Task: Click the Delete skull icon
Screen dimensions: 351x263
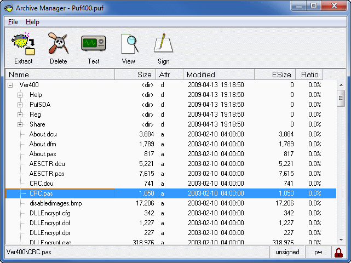Action: pos(58,44)
